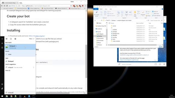Select the 'tsconfig' file in Explorer
The height and width of the screenshot is (98, 175).
point(115,37)
